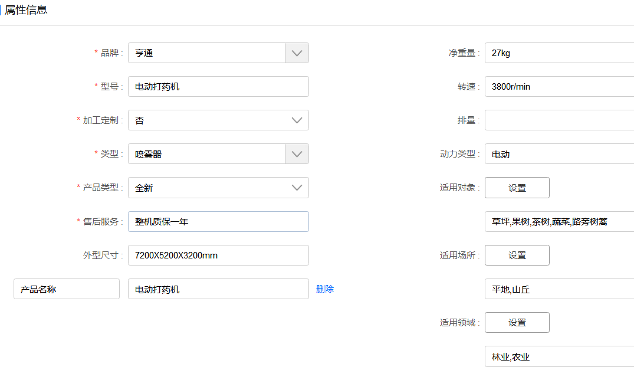Focus the 外型尺寸 dimensions field

click(x=218, y=255)
